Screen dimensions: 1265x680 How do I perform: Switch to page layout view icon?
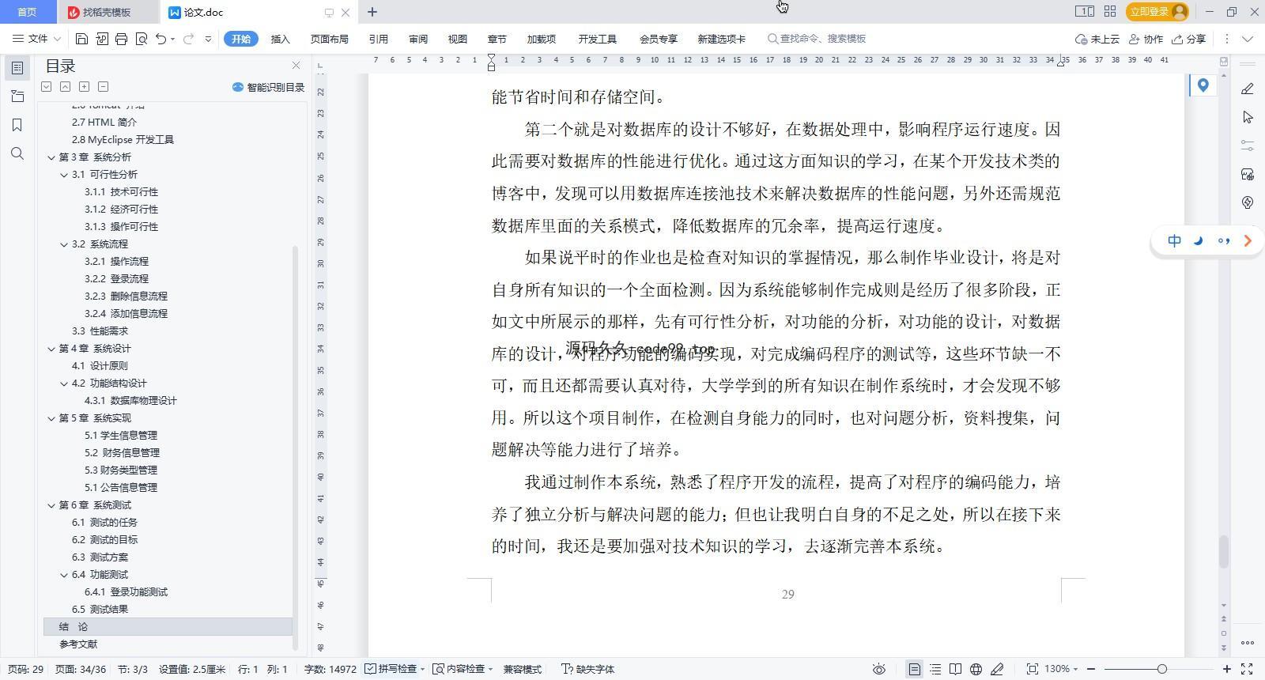coord(914,669)
